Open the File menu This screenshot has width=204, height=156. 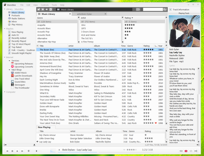click(22, 5)
